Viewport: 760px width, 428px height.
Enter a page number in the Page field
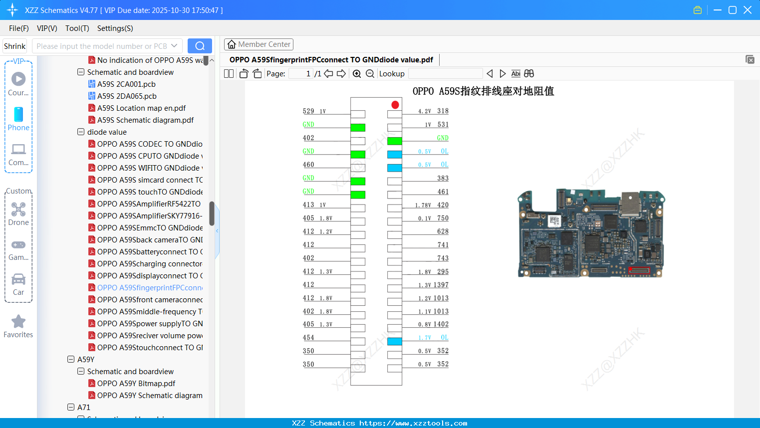[x=300, y=73]
